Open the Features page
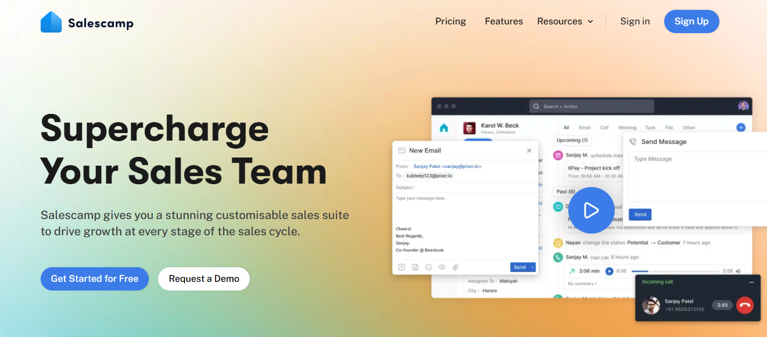 pyautogui.click(x=504, y=21)
